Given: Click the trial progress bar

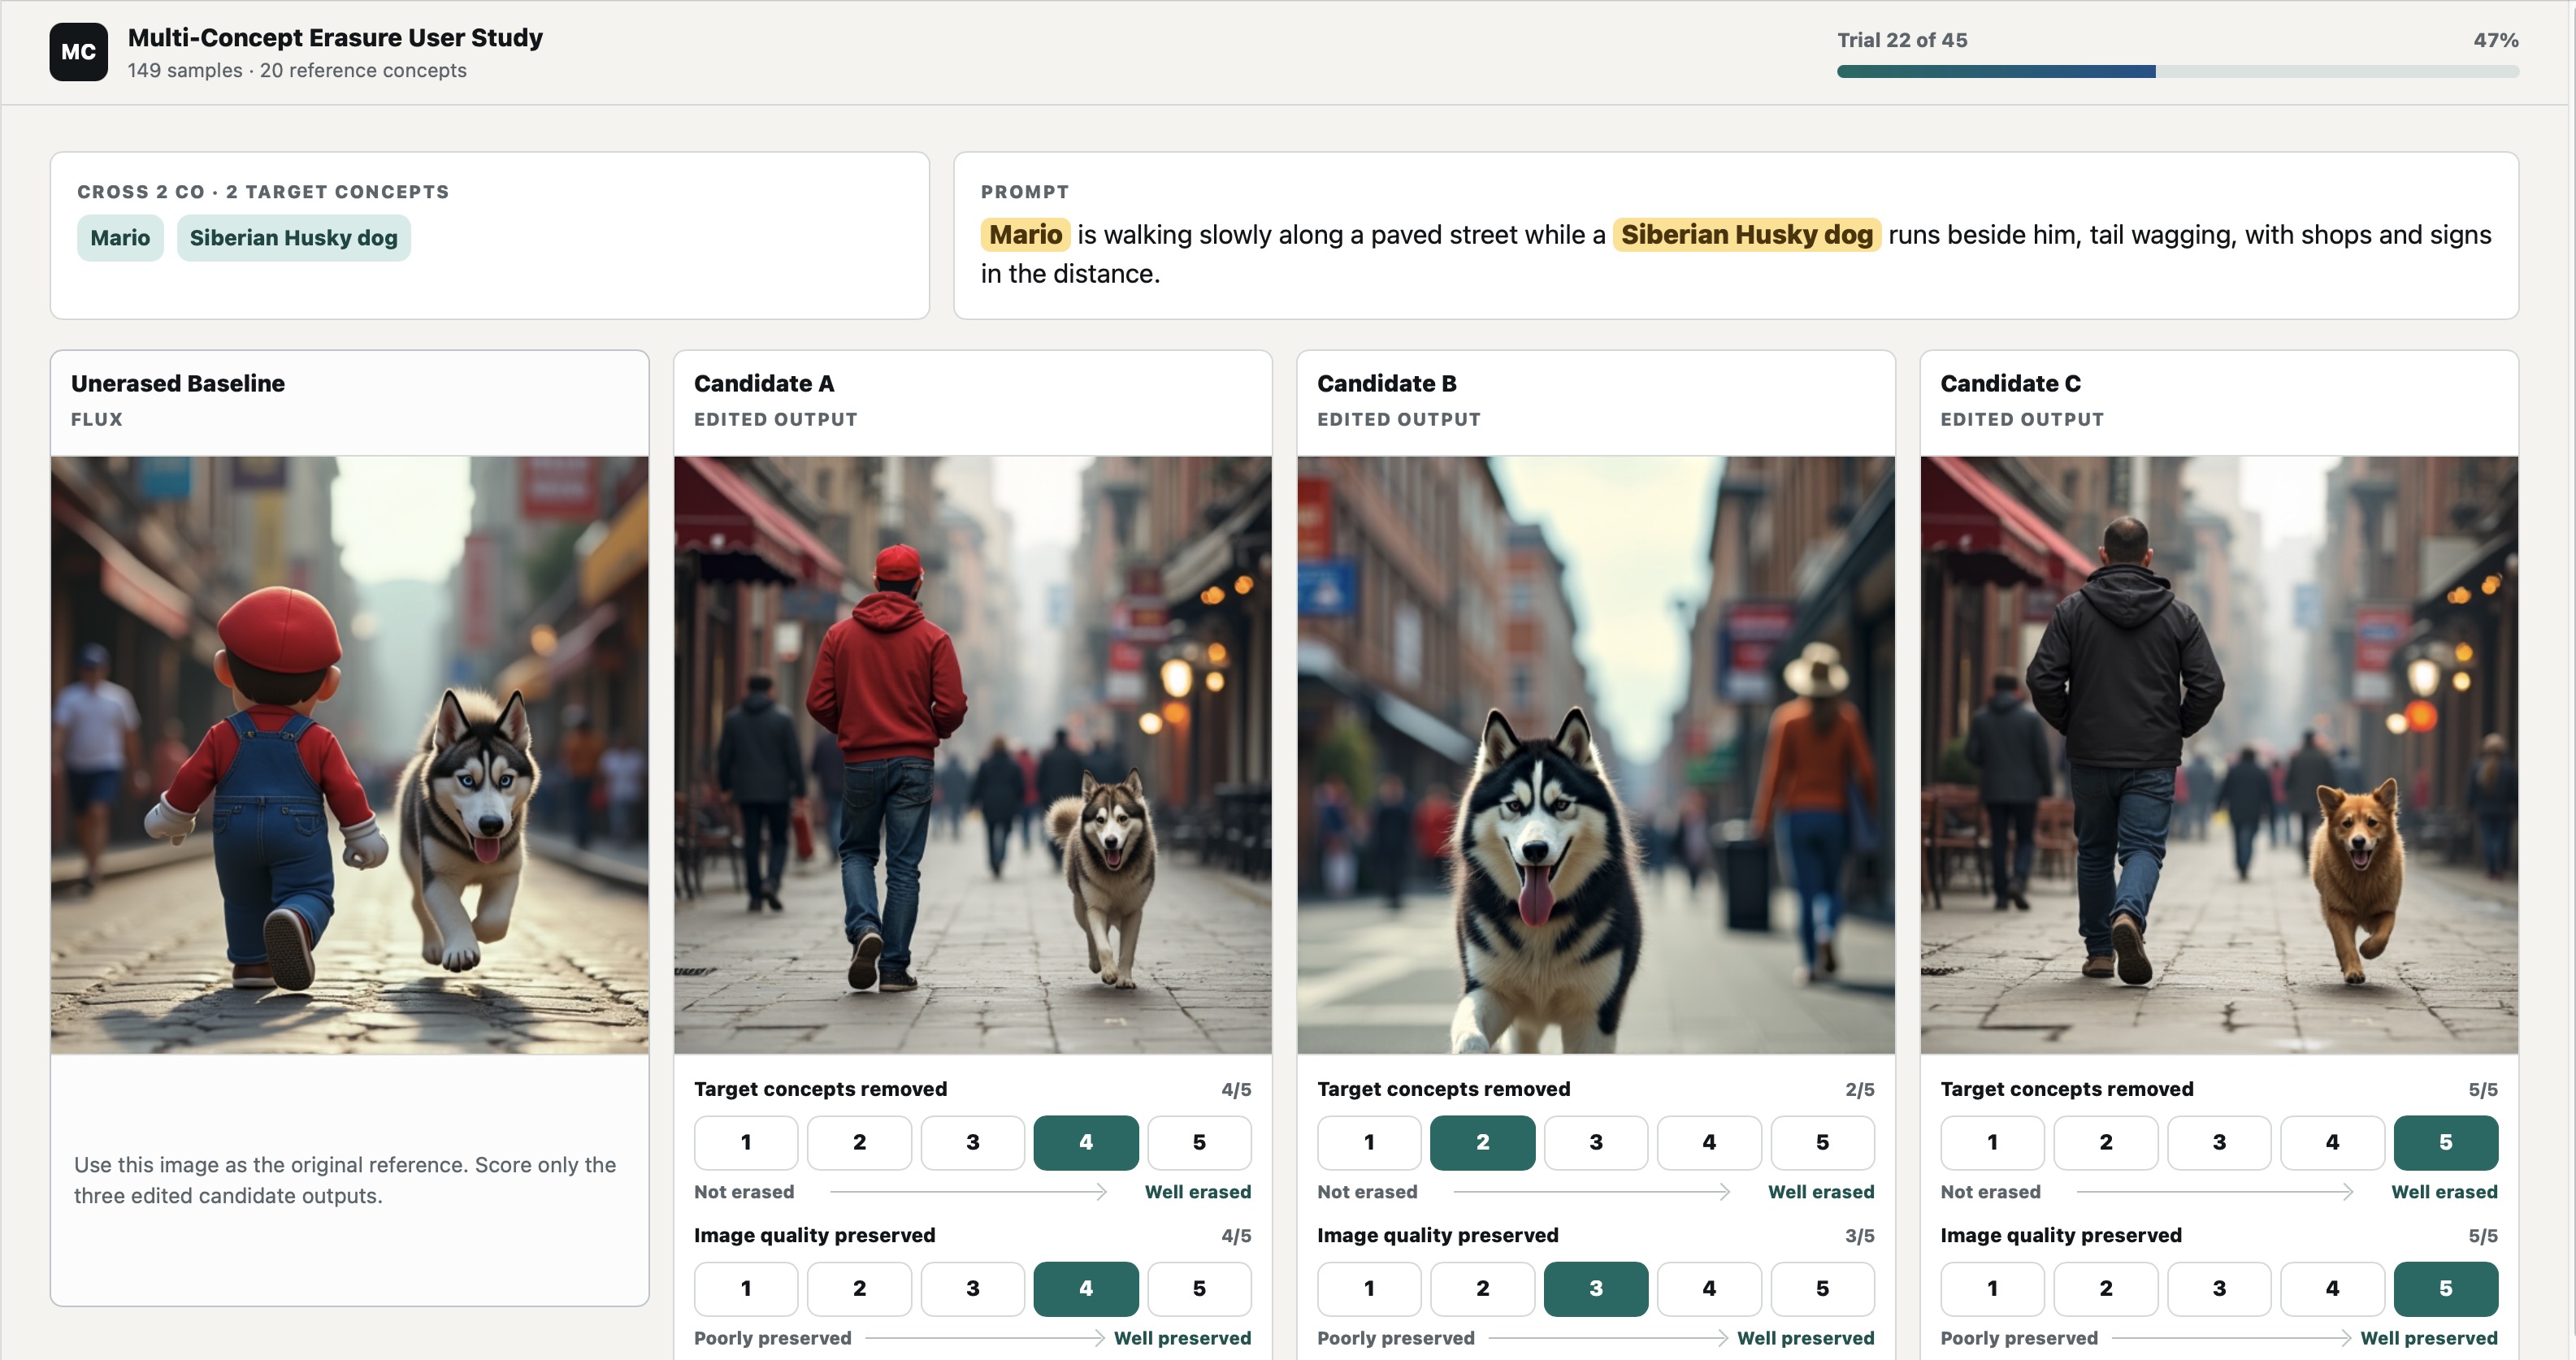Looking at the screenshot, I should tap(2177, 71).
